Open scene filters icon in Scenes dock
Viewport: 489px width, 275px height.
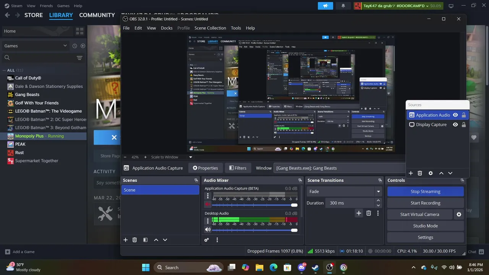coord(145,240)
